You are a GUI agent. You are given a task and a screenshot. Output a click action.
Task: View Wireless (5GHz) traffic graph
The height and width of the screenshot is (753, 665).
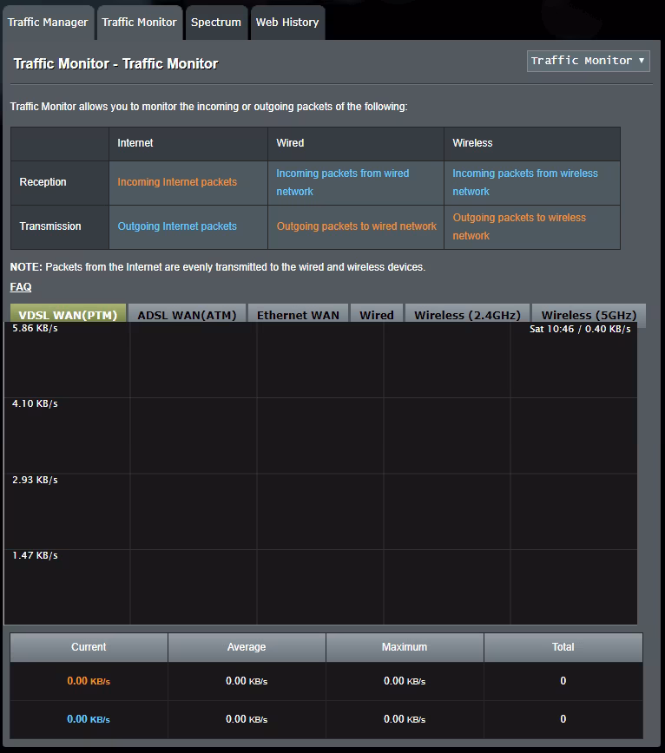coord(589,315)
